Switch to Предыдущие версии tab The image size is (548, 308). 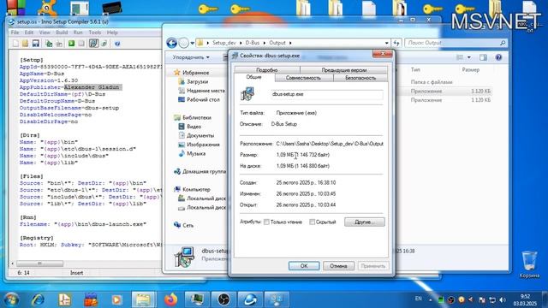point(344,70)
